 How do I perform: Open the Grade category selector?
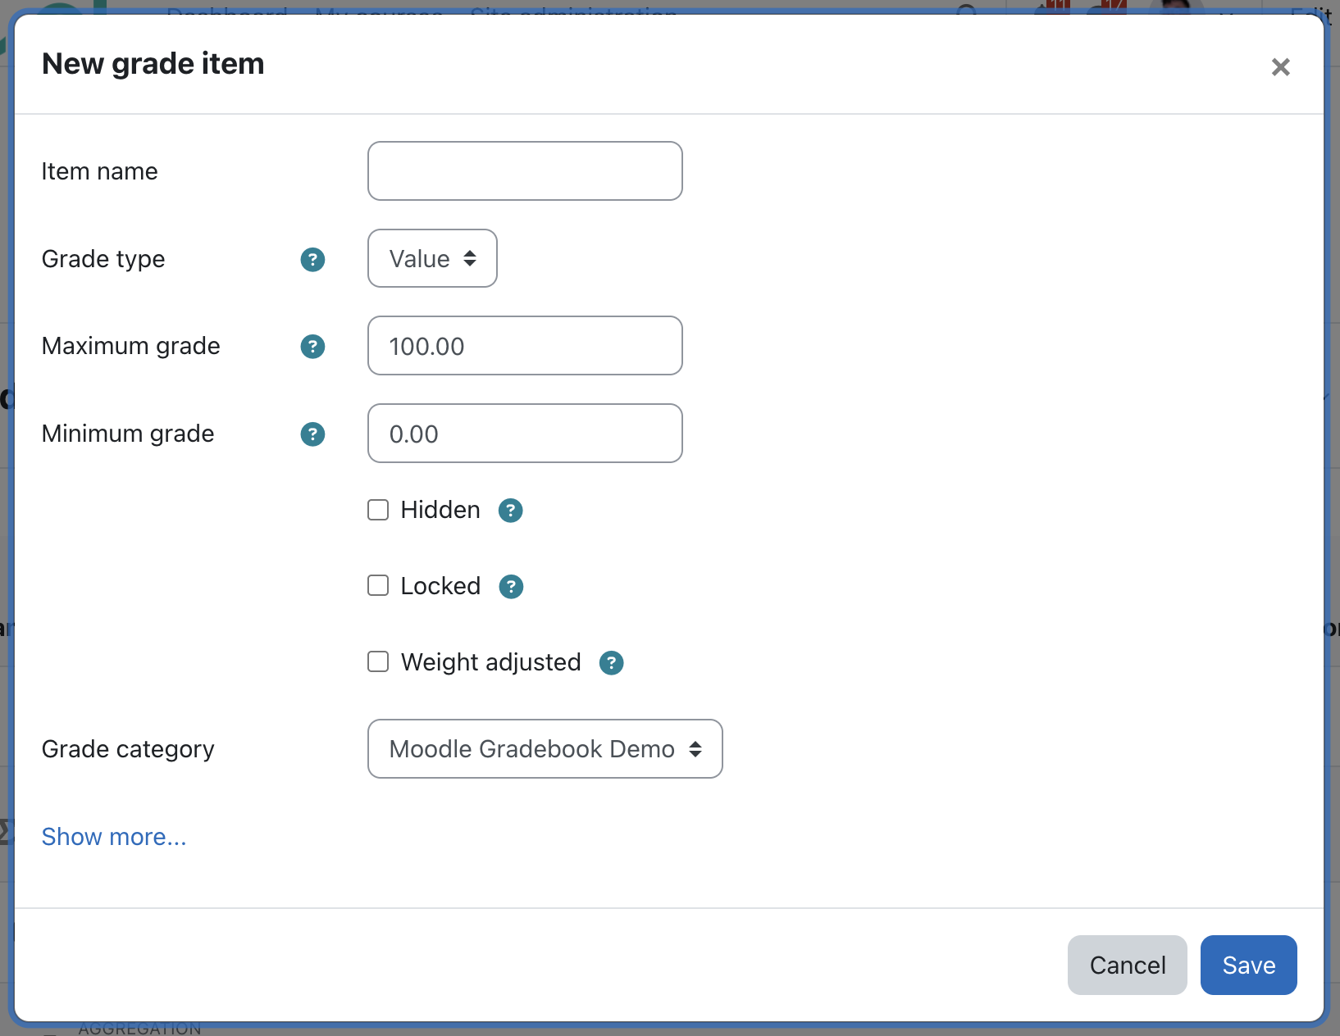[x=545, y=748]
